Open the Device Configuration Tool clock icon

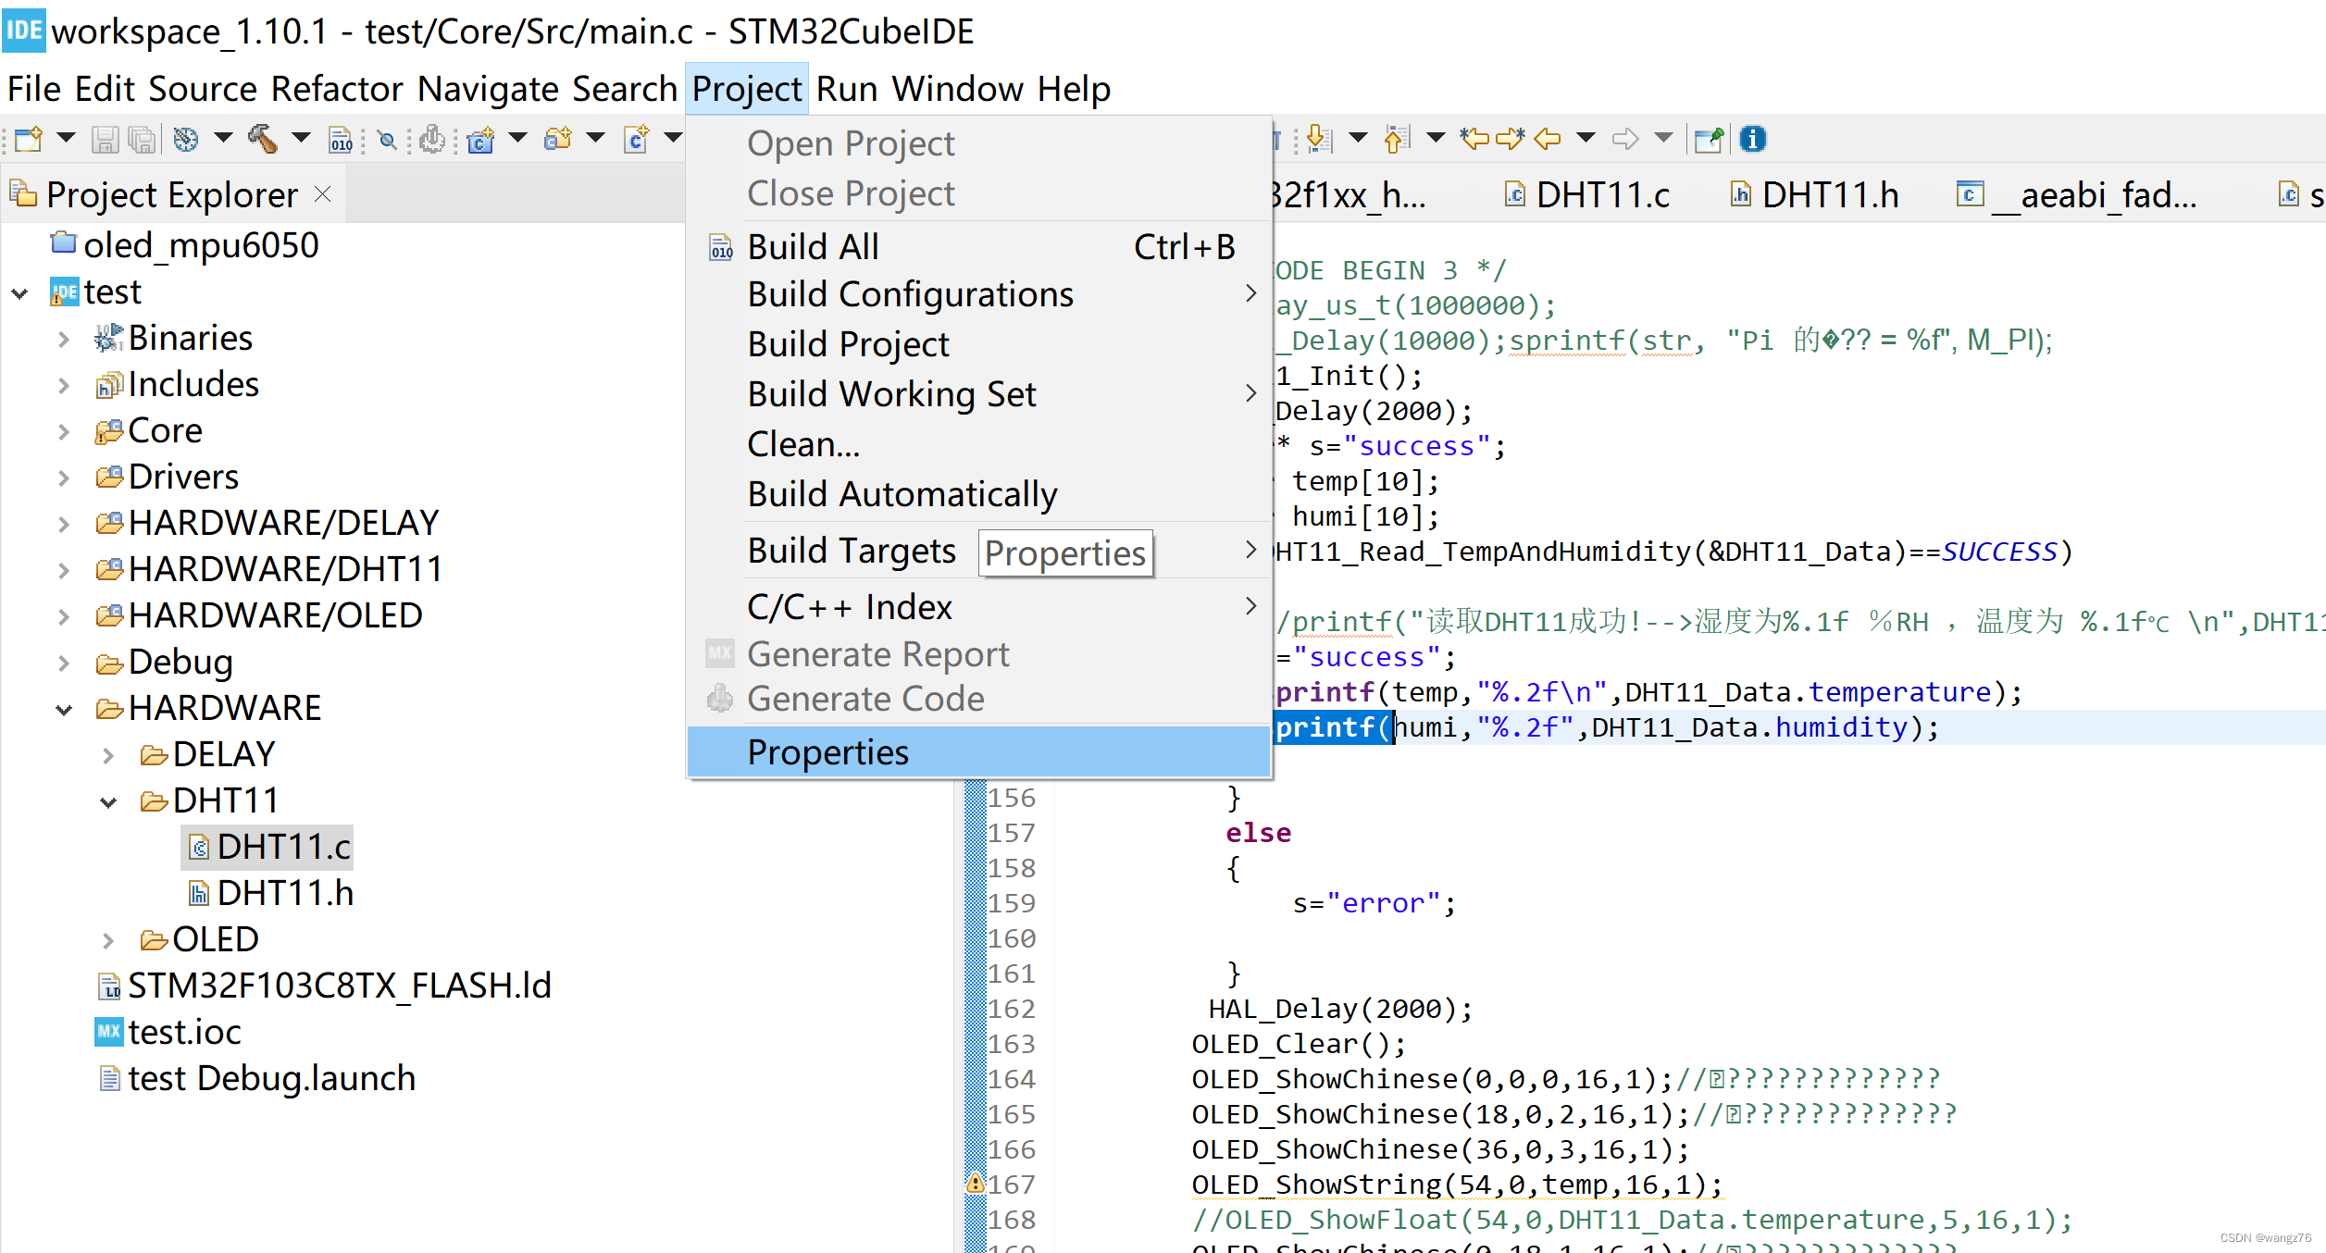point(185,139)
